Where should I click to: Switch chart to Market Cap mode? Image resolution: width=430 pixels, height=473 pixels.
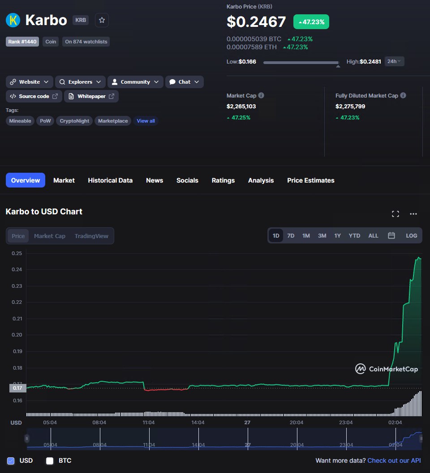[50, 236]
